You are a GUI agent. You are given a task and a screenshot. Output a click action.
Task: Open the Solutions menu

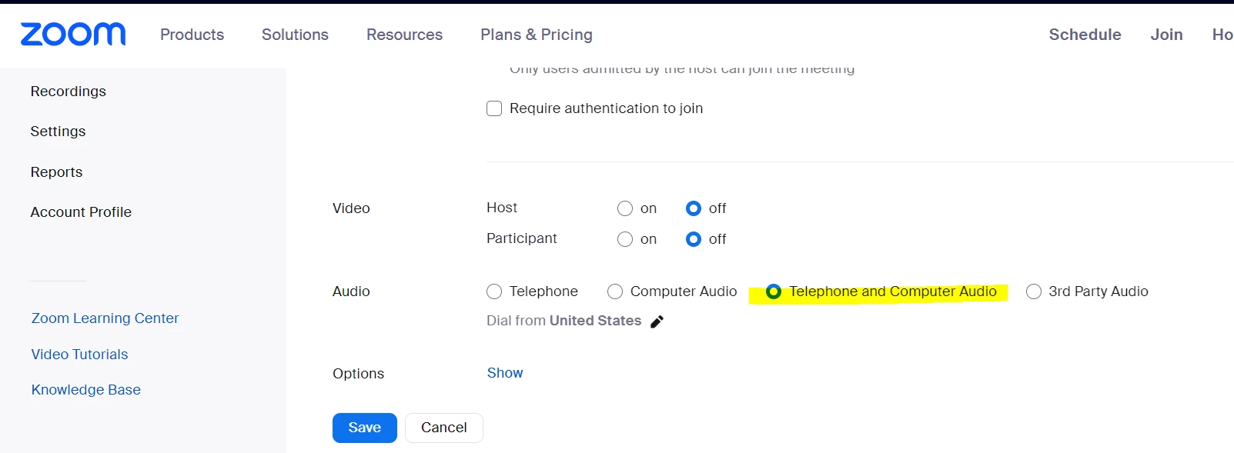coord(295,35)
